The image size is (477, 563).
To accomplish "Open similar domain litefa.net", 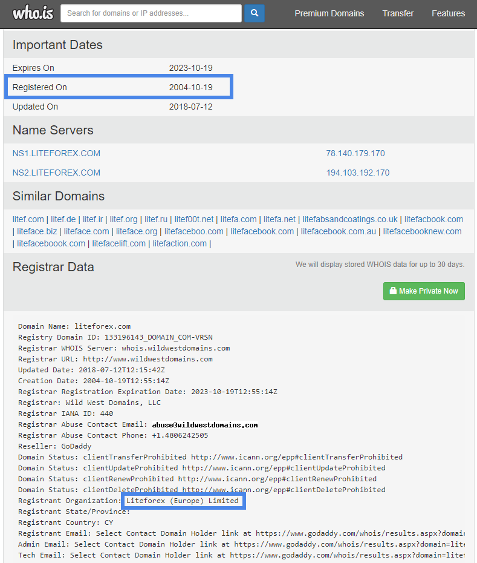I will click(x=279, y=219).
